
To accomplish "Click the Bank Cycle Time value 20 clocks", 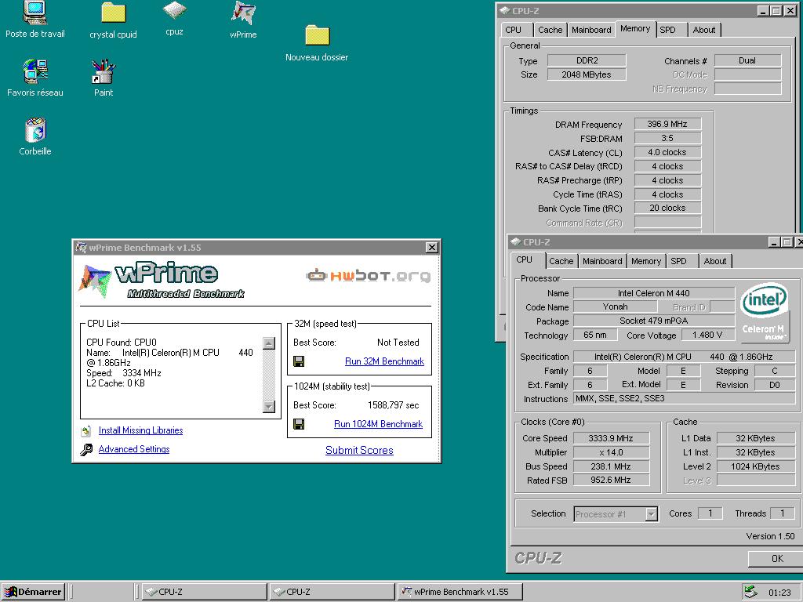I will click(667, 208).
